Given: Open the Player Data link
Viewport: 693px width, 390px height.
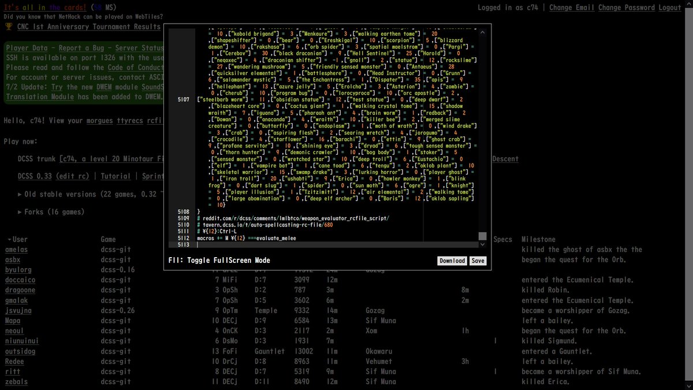Looking at the screenshot, I should 27,48.
